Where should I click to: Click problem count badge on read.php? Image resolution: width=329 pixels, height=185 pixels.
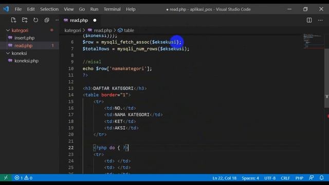(52, 46)
